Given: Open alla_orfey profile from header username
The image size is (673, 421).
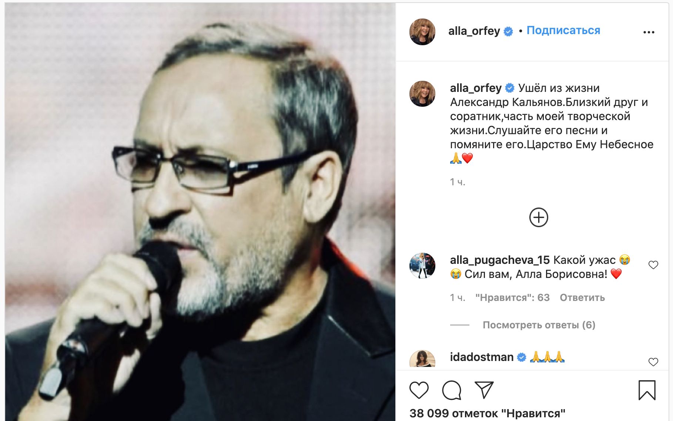Looking at the screenshot, I should click(474, 31).
